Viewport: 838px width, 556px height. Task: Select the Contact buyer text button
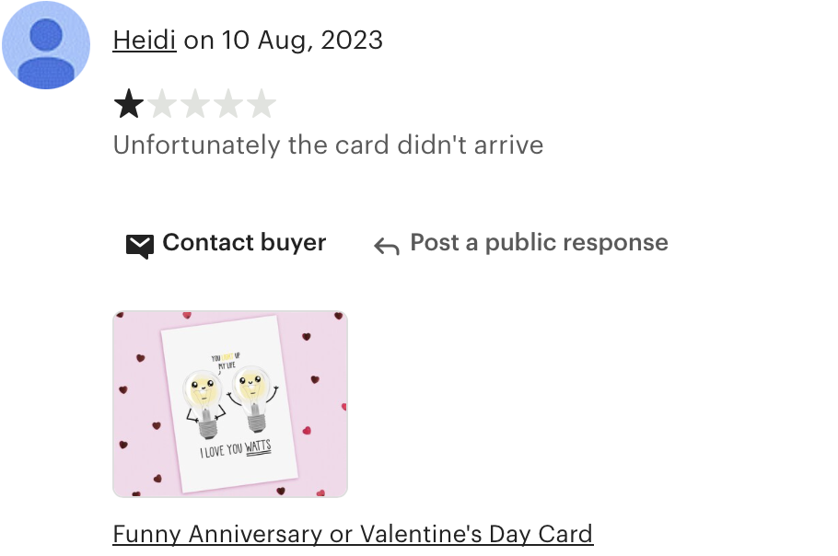[244, 243]
